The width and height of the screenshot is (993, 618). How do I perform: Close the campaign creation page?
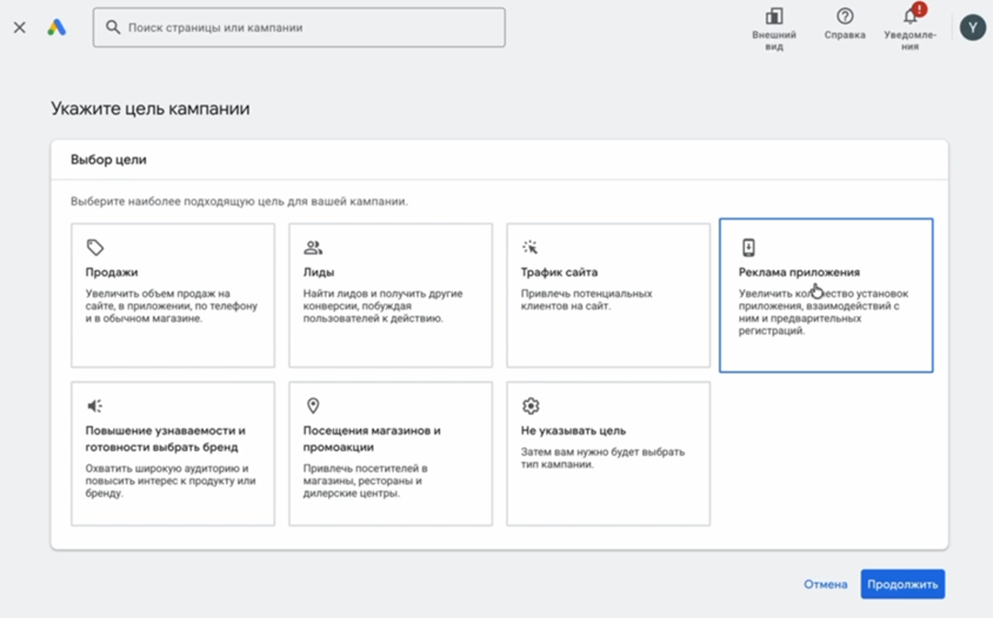click(20, 27)
